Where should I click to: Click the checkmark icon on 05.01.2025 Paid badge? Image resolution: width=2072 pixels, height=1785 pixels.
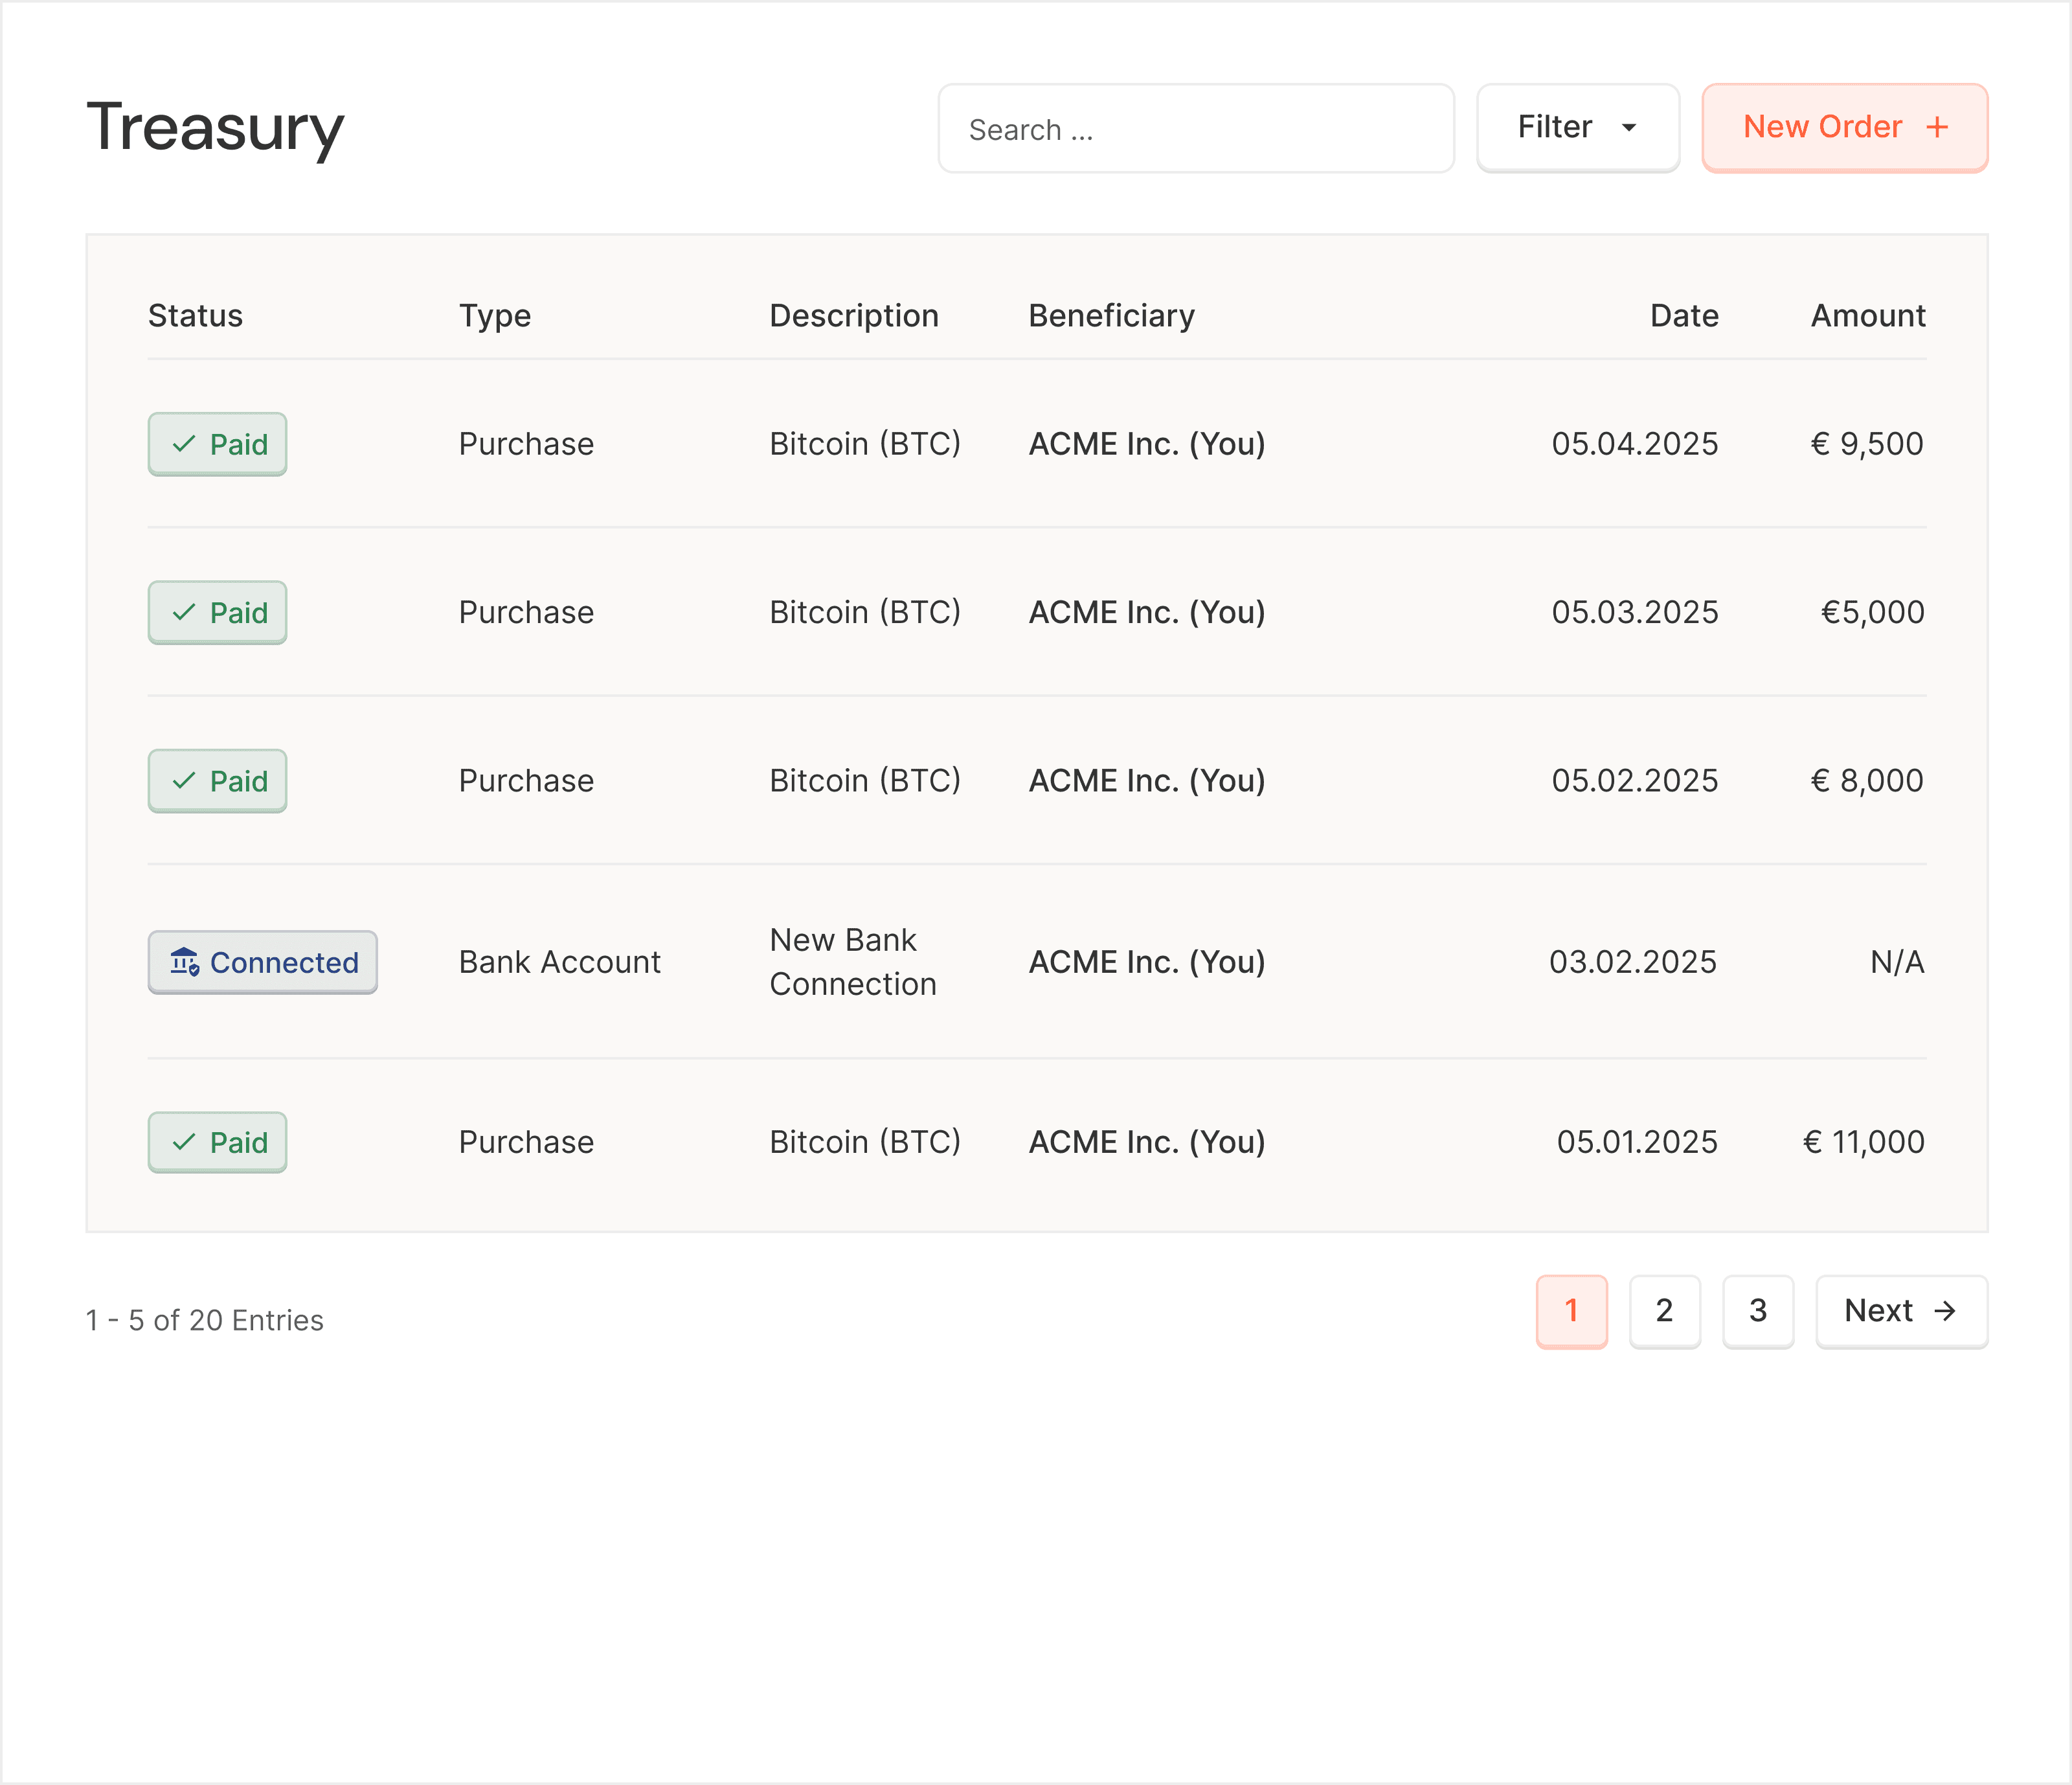pos(184,1142)
